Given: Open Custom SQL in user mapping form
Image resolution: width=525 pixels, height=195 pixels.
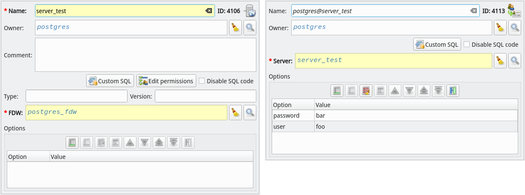Looking at the screenshot, I should coord(437,44).
